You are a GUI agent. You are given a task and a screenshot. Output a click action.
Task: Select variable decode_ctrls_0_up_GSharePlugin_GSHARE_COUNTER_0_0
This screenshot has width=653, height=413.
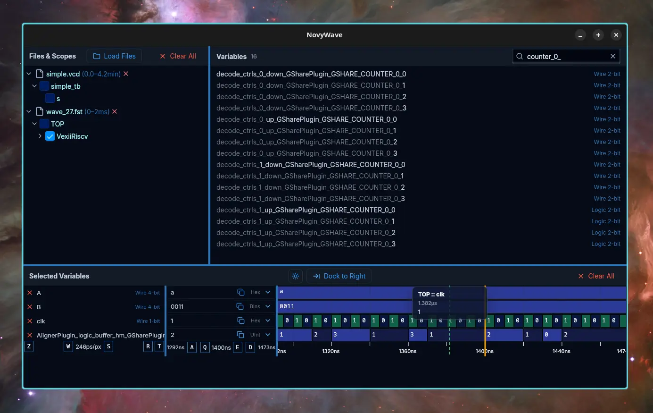coord(306,119)
